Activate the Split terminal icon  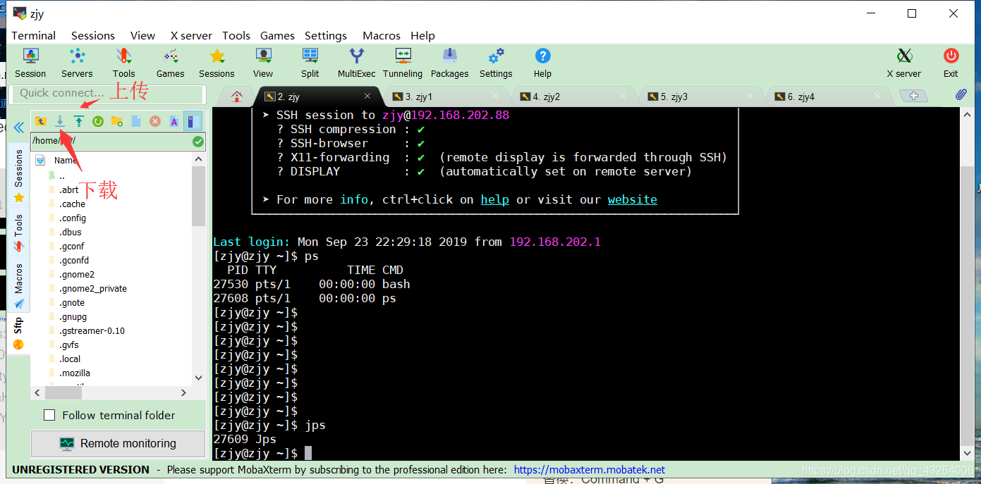[310, 63]
